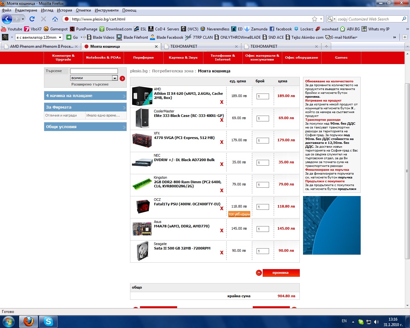This screenshot has width=410, height=328.
Task: Open the Компютри & Upgrade category
Action: [63, 58]
